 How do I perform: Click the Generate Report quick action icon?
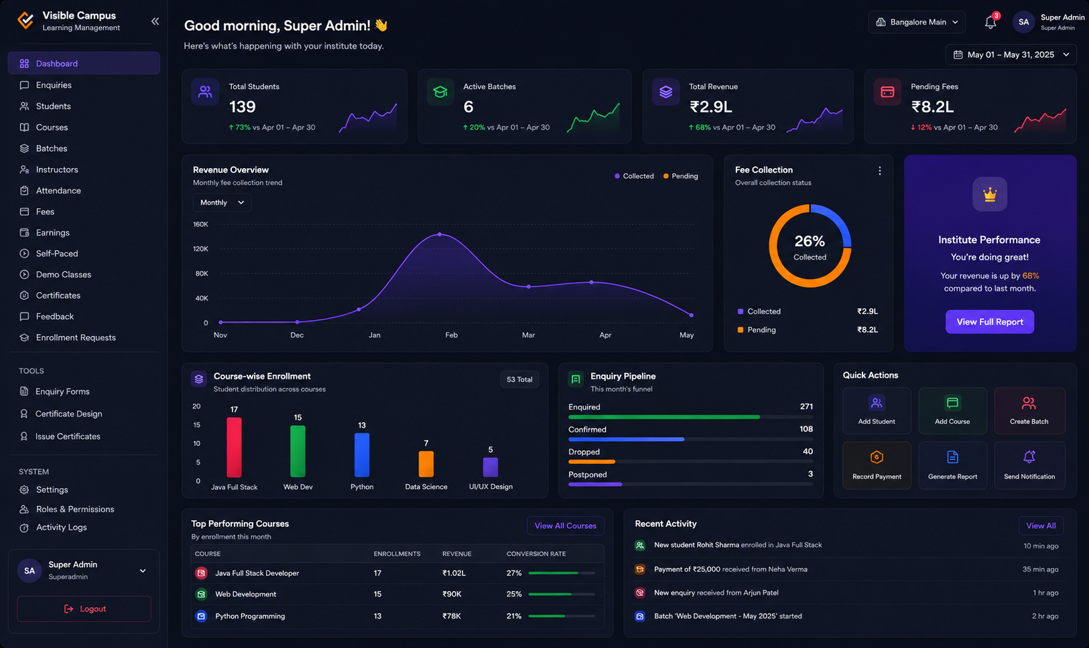coord(952,457)
